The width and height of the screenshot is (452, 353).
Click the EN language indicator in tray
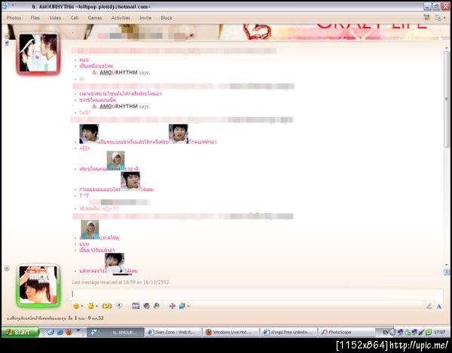[386, 332]
